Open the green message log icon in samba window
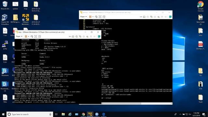 coord(170,17)
